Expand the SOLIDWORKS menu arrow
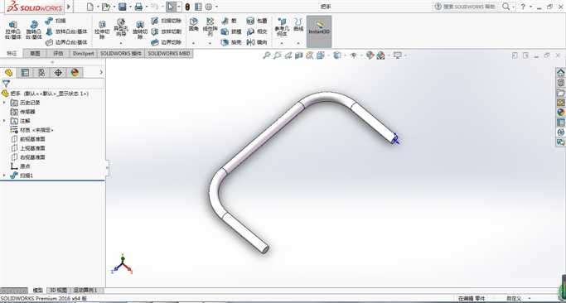The height and width of the screenshot is (303, 566). click(69, 7)
